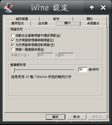Switch to the 桌面整合 tab

point(93,23)
